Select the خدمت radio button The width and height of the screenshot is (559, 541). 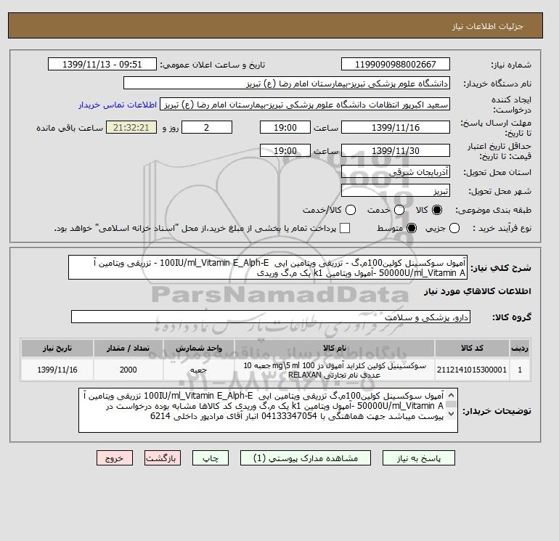399,210
